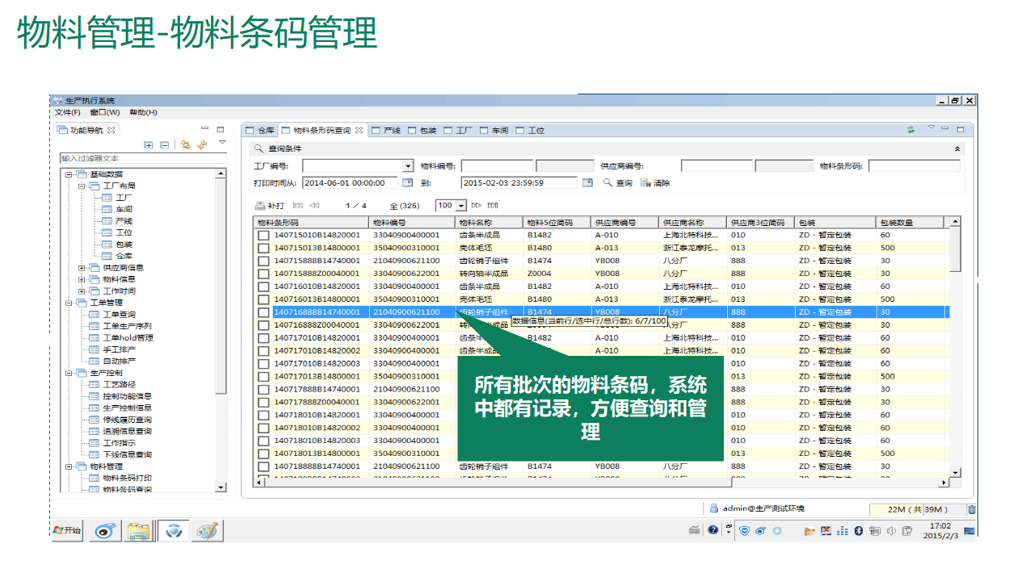Collapse the 基础数据 tree node
The width and height of the screenshot is (1034, 581).
[x=69, y=174]
